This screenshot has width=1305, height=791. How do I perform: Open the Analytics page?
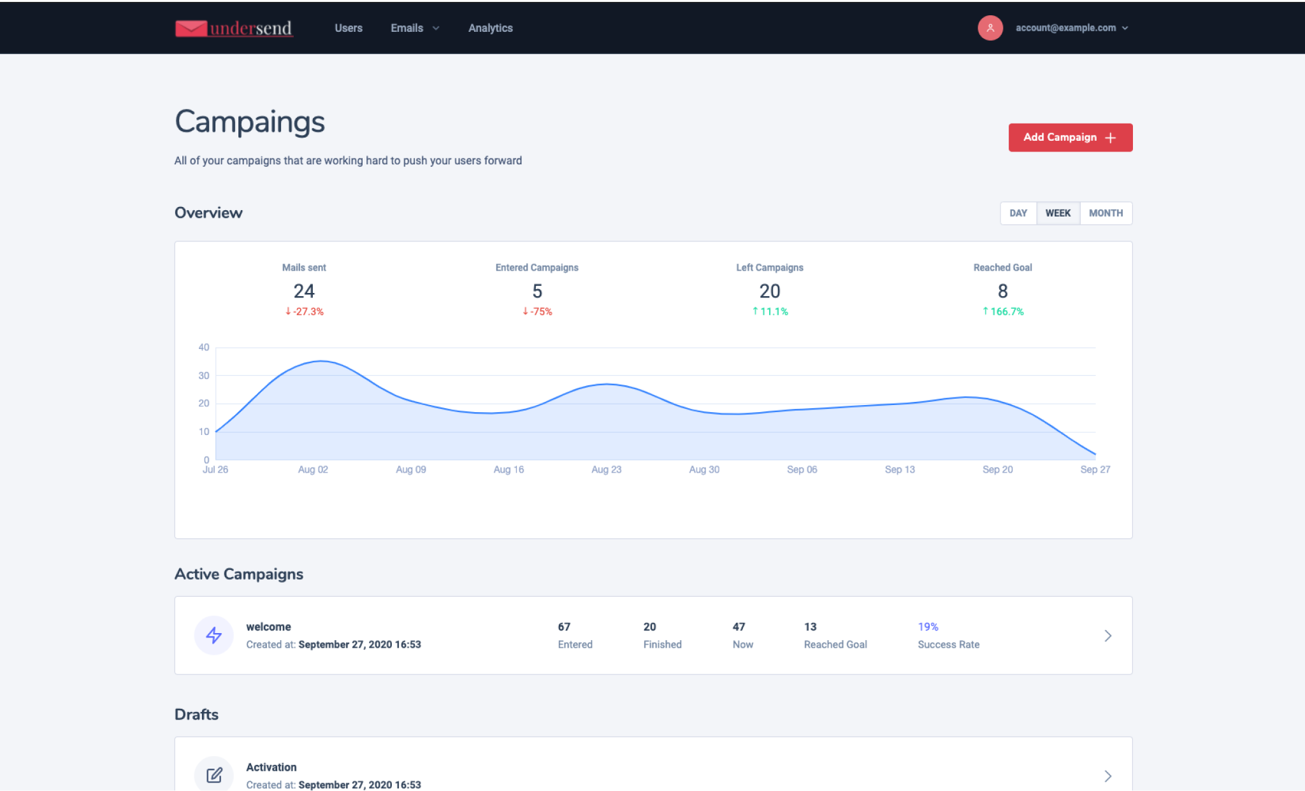click(490, 28)
